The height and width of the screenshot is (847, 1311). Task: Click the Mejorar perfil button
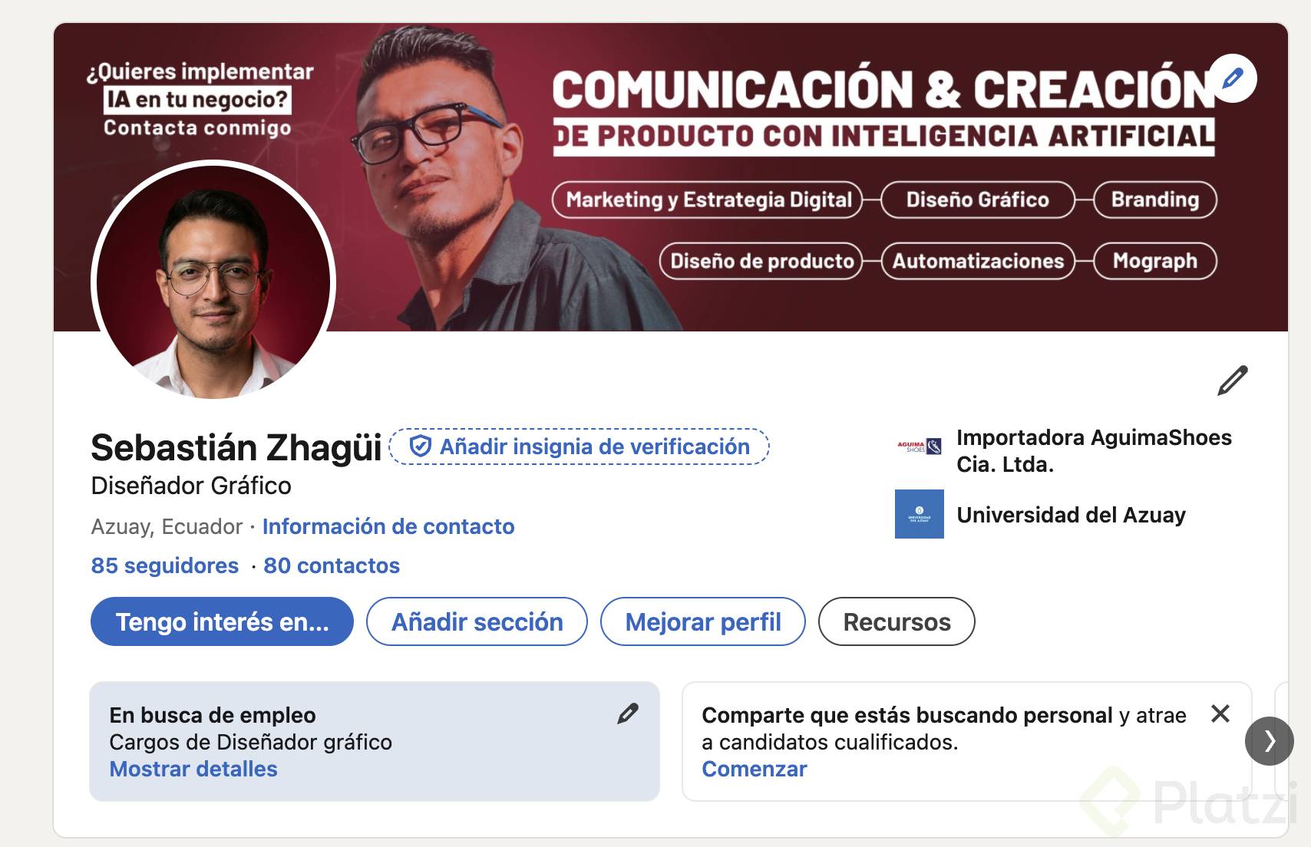click(x=703, y=621)
